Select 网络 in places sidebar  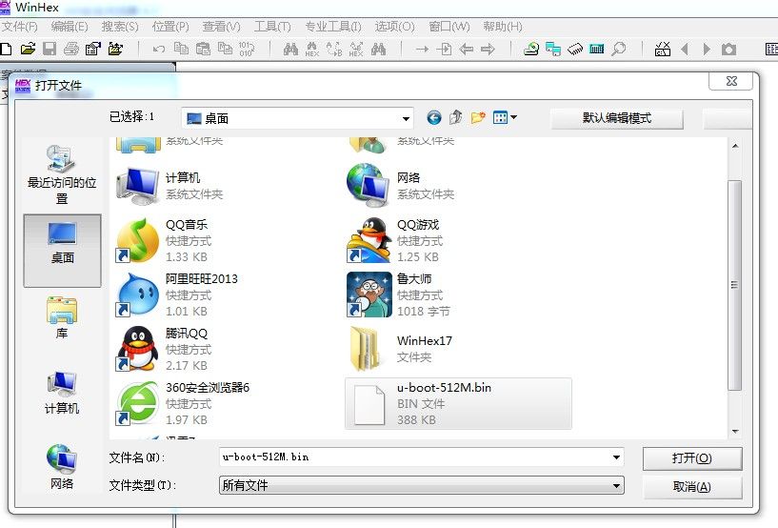tap(62, 467)
